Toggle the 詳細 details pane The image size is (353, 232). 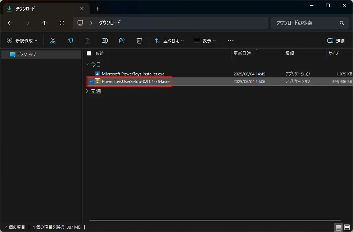coord(336,41)
